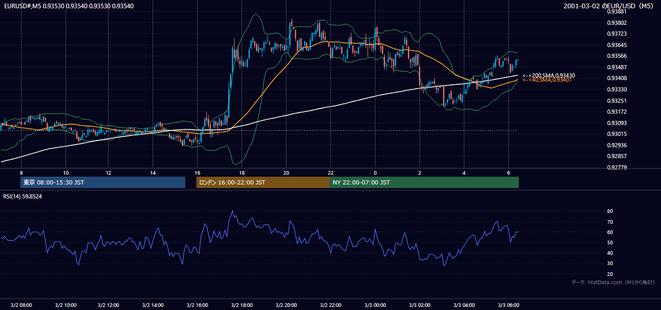The height and width of the screenshot is (310, 661).
Task: Click hour label 18 under the price chart
Action: 242,173
